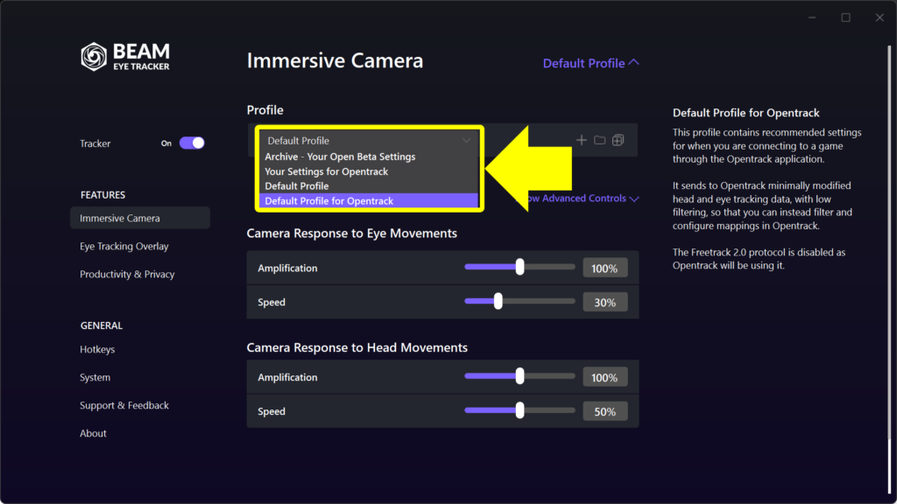Go to Eye Tracking Overlay
Image resolution: width=897 pixels, height=504 pixels.
tap(124, 246)
